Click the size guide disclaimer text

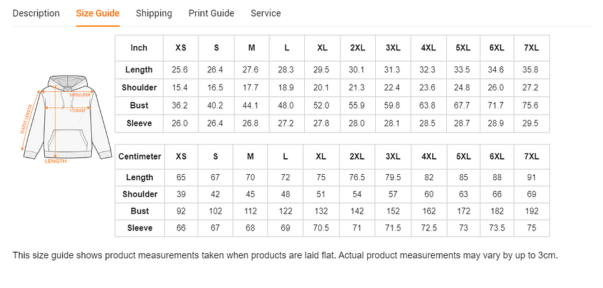point(285,255)
